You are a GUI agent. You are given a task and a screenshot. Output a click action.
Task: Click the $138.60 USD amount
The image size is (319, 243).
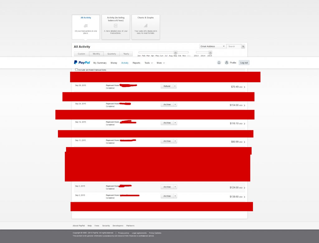236,197
